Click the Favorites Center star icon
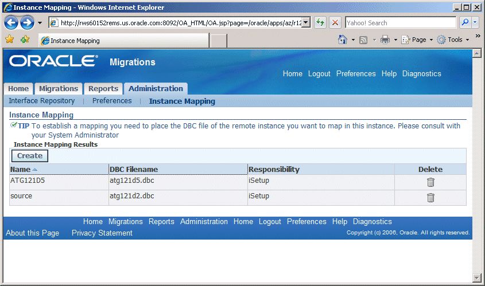The height and width of the screenshot is (286, 485). pyautogui.click(x=10, y=39)
